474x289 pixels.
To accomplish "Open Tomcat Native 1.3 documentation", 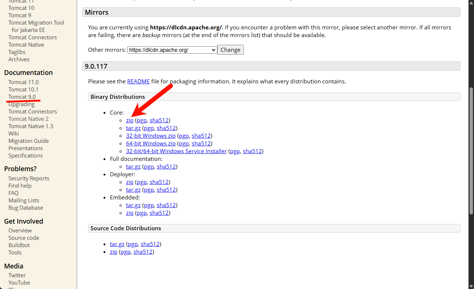I will pyautogui.click(x=31, y=126).
